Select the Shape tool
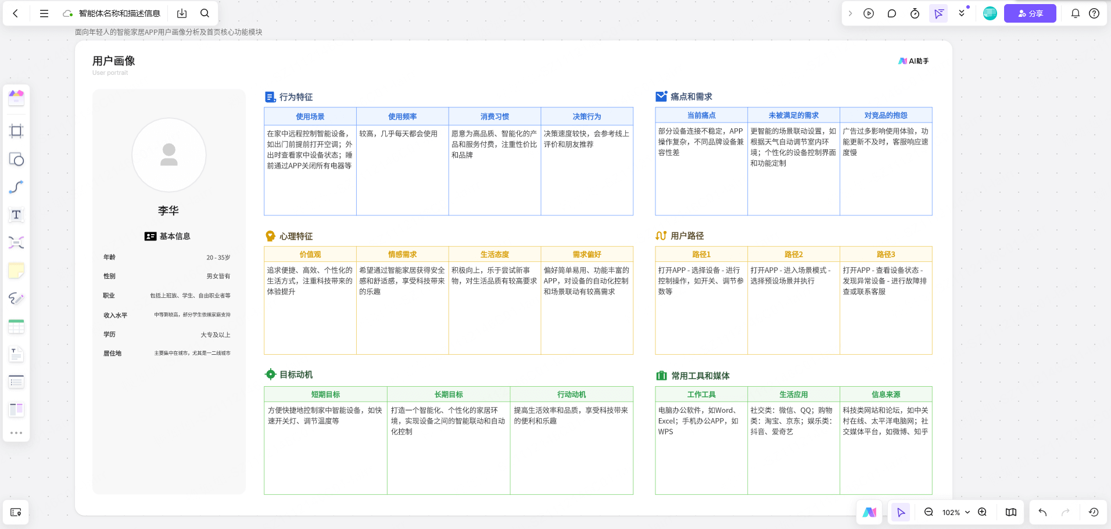The width and height of the screenshot is (1111, 529). coord(16,159)
